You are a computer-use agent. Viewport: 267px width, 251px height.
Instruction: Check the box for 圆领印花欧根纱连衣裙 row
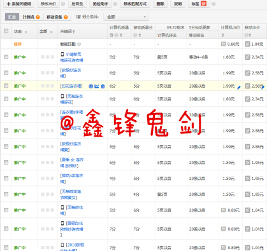point(6,229)
